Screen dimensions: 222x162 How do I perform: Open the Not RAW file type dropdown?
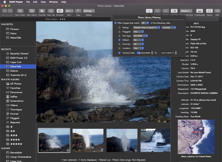[140, 36]
